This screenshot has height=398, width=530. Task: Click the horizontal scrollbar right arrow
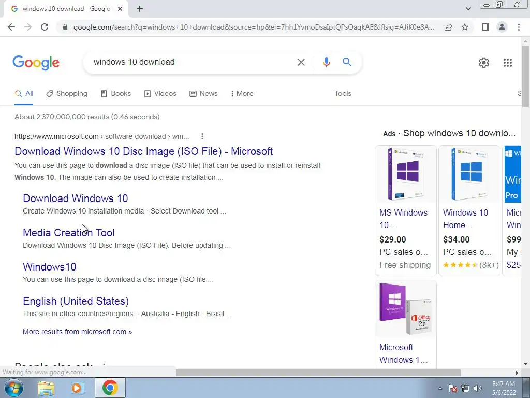[x=517, y=373]
